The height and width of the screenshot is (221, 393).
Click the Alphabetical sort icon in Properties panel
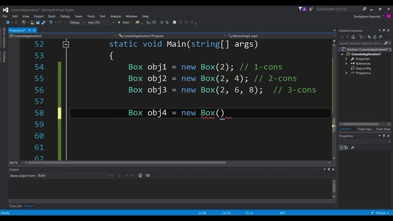[x=346, y=147]
